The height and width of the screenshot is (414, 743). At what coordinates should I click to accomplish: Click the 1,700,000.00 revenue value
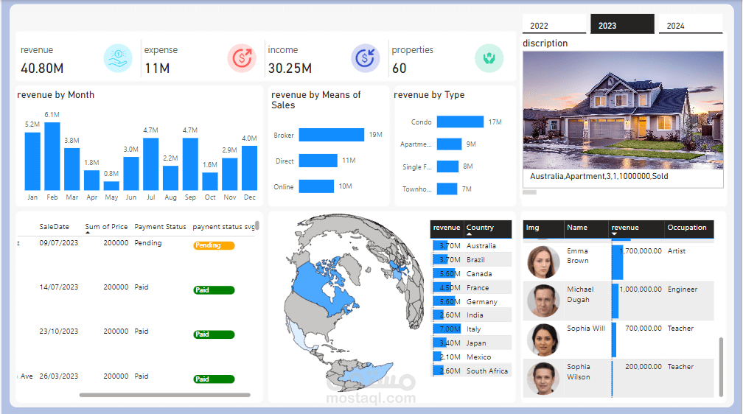pyautogui.click(x=641, y=251)
